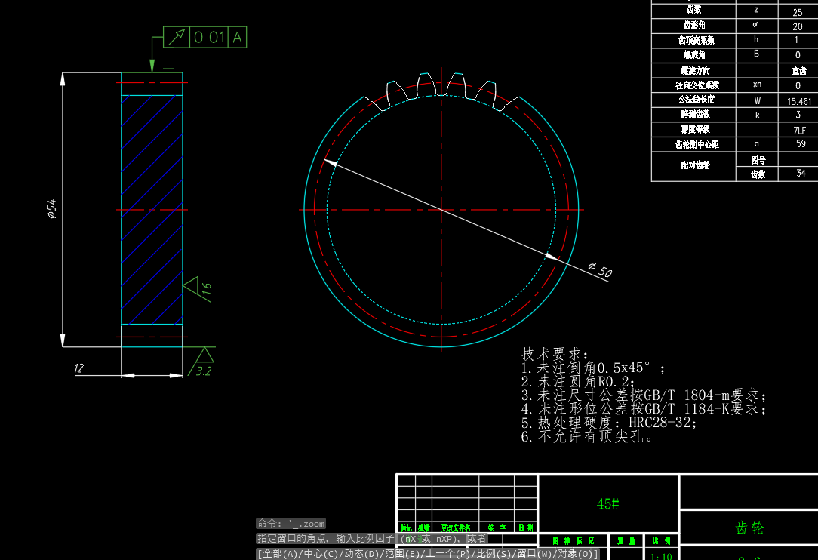The width and height of the screenshot is (818, 560).
Task: Select the HRC28-32 hardness requirement line
Action: (609, 422)
